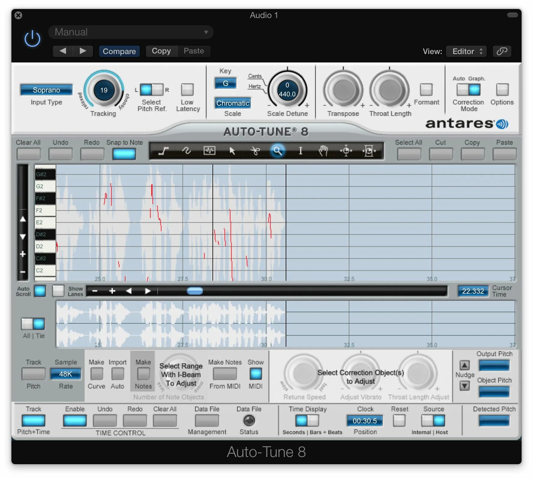Enable Low Latency mode
This screenshot has height=478, width=533.
pos(188,89)
